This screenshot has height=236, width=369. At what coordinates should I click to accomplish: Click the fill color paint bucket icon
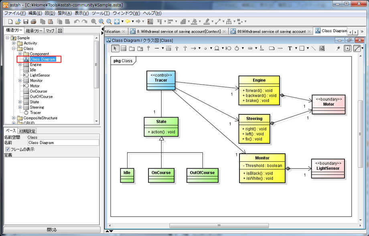(x=195, y=22)
